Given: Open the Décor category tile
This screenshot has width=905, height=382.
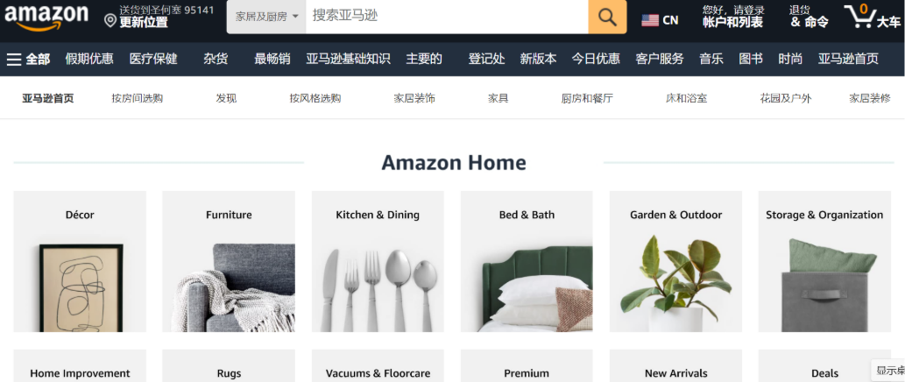Looking at the screenshot, I should tap(80, 261).
